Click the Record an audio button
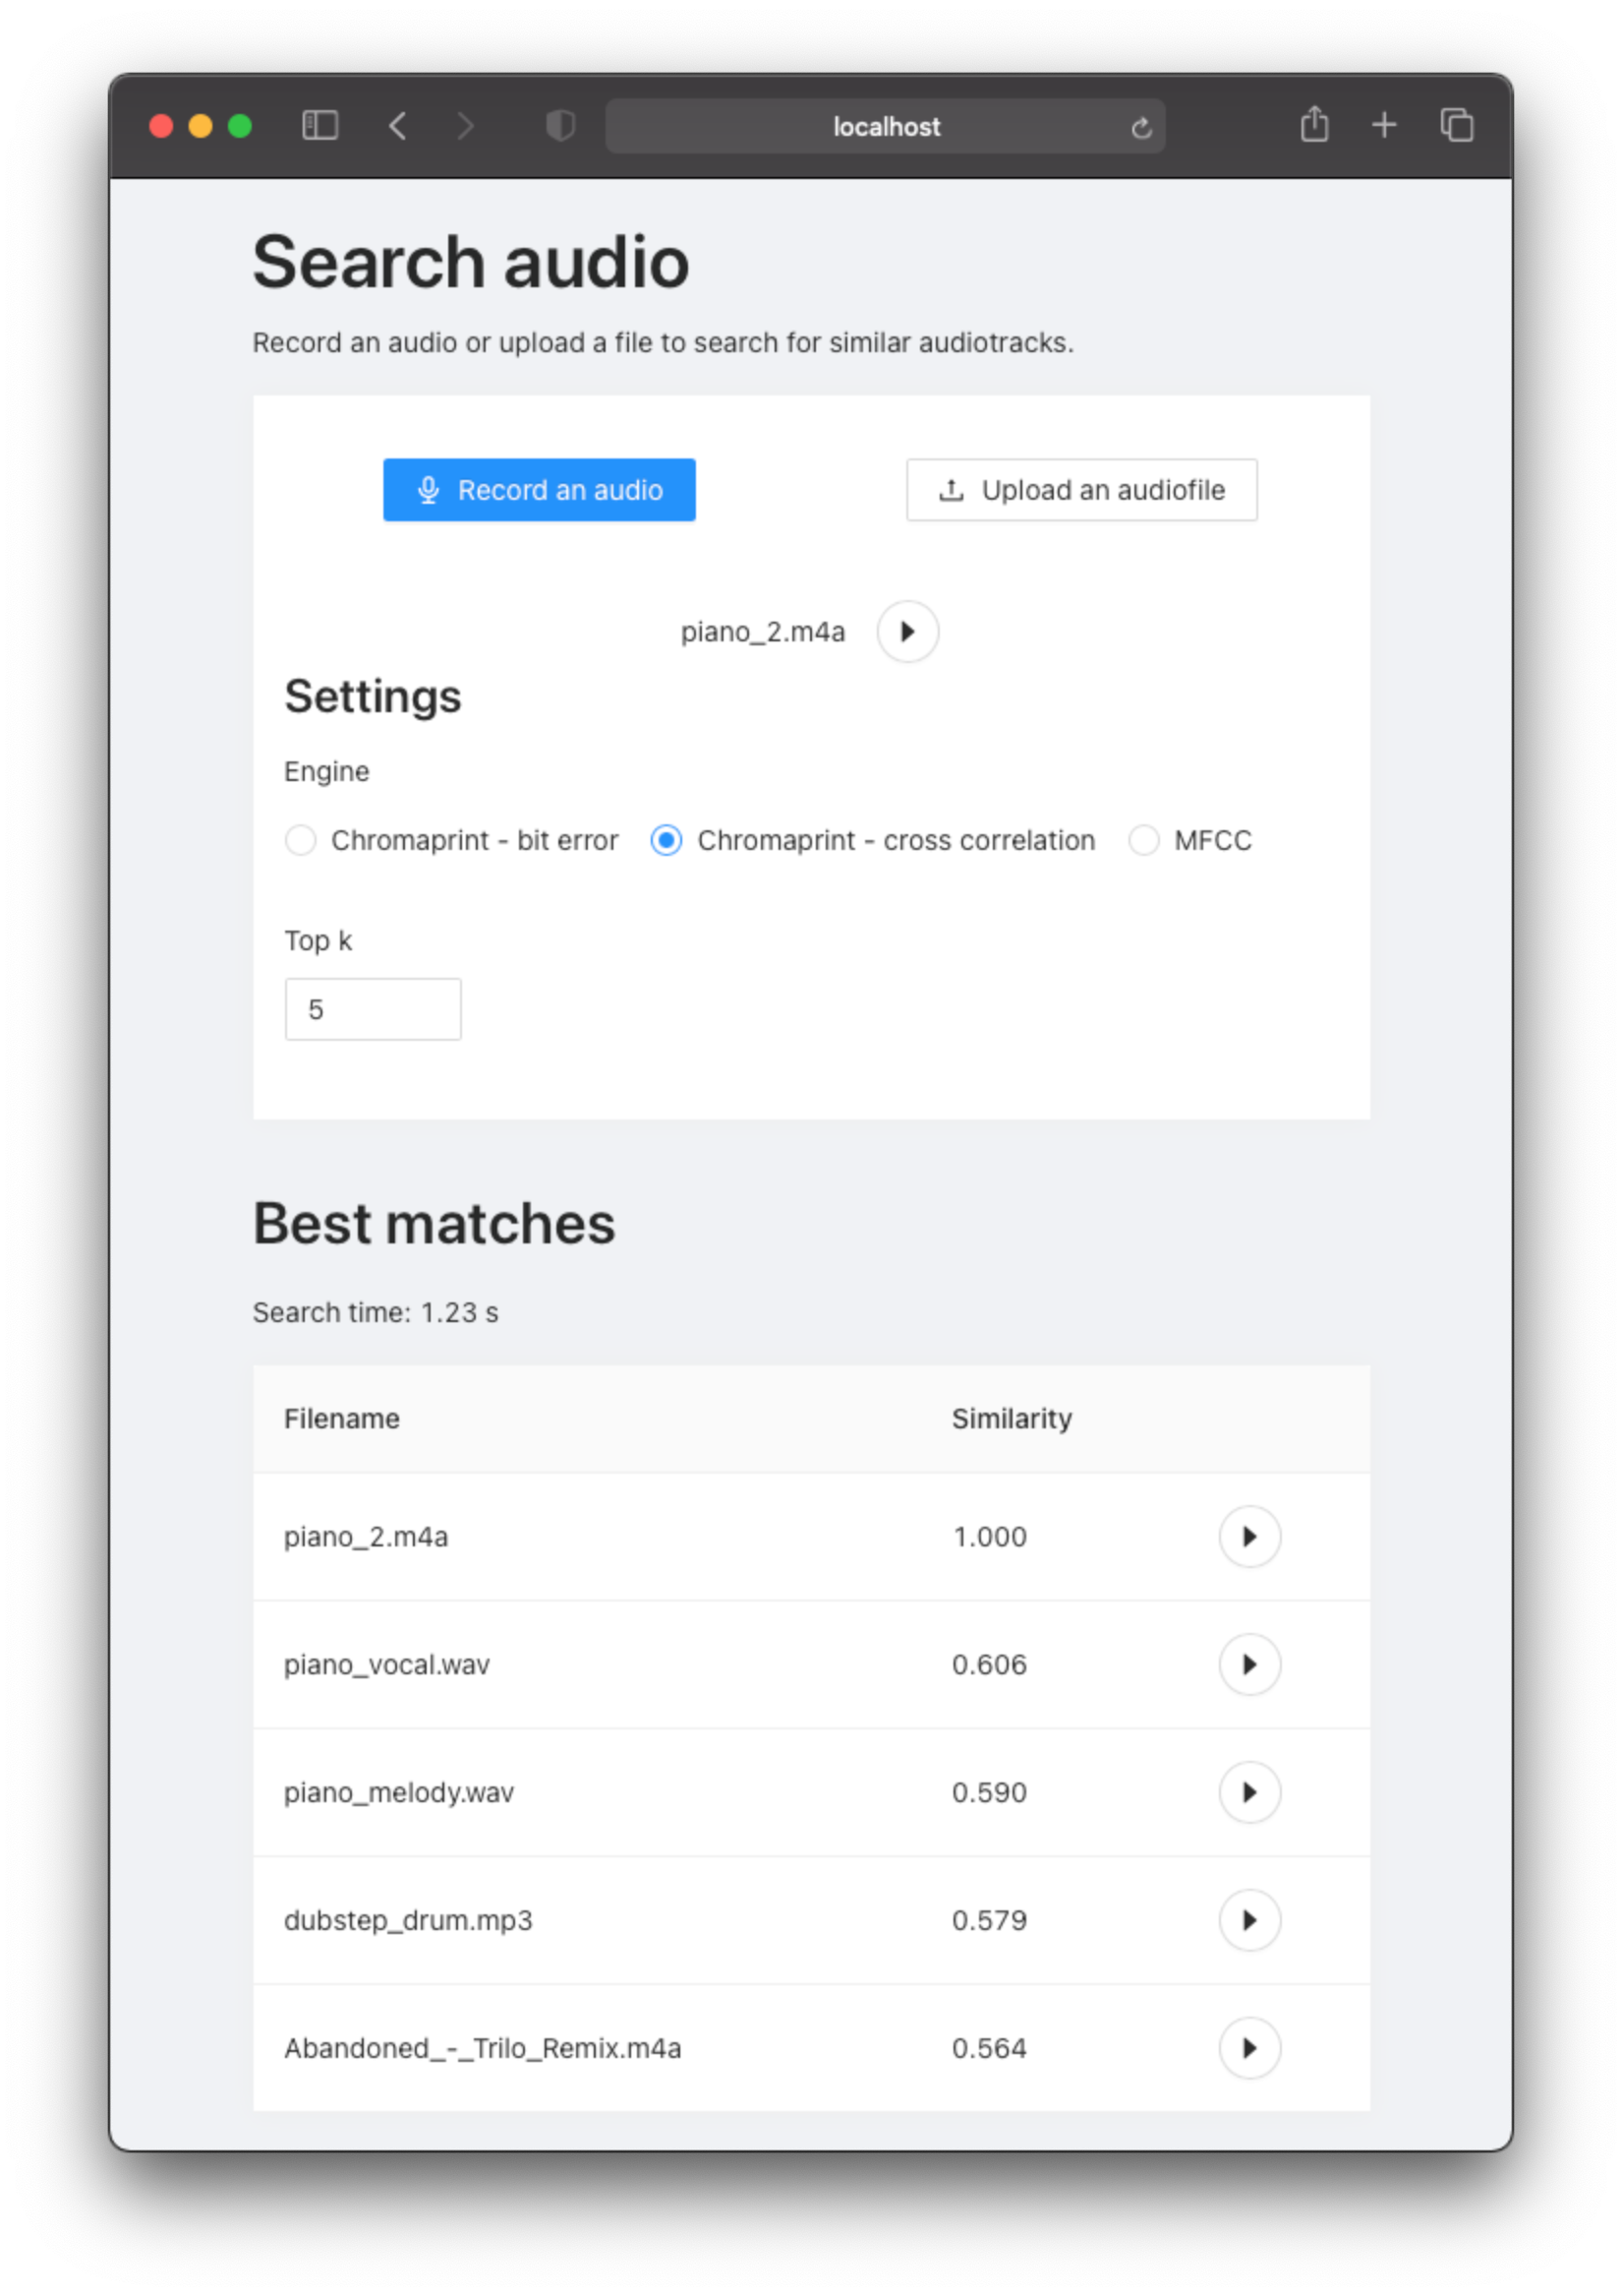Image resolution: width=1622 pixels, height=2296 pixels. tap(539, 490)
